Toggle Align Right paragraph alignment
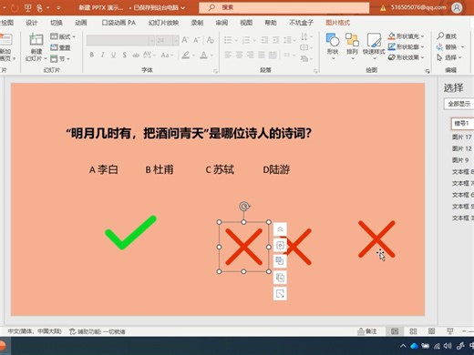Screen dimensions: 474x355 [251, 55]
